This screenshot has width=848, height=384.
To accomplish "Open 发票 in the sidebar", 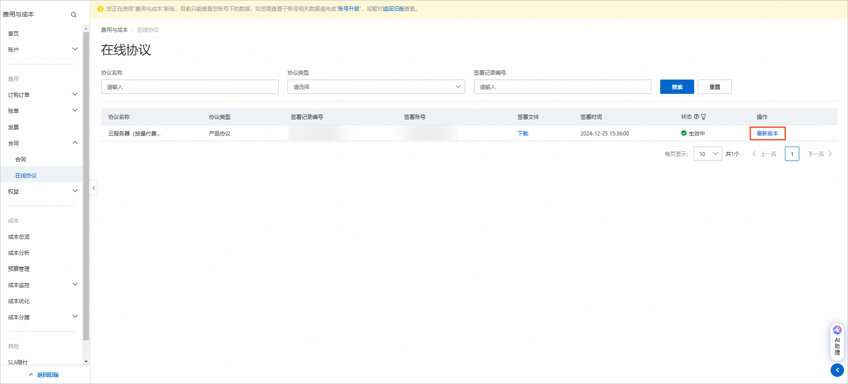I will pyautogui.click(x=13, y=127).
